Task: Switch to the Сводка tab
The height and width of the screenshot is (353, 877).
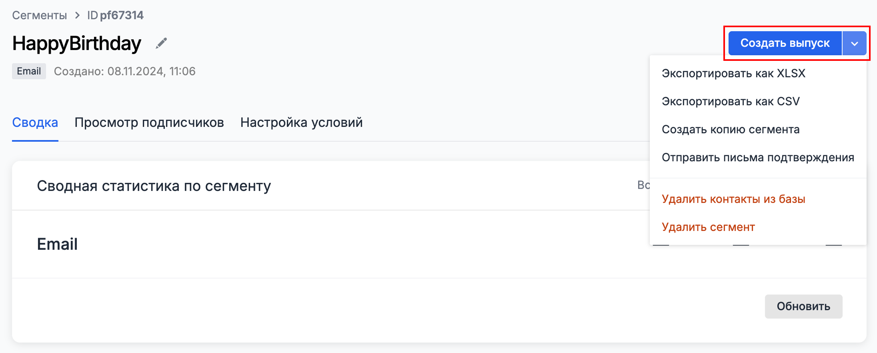Action: click(35, 122)
